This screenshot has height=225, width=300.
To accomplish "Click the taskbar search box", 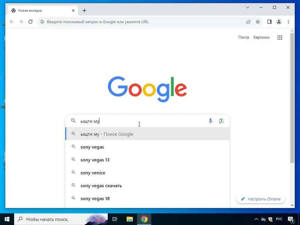I will pos(61,219).
